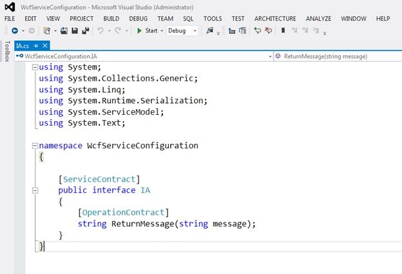
Task: Click the Find in Files icon
Action: click(x=210, y=31)
